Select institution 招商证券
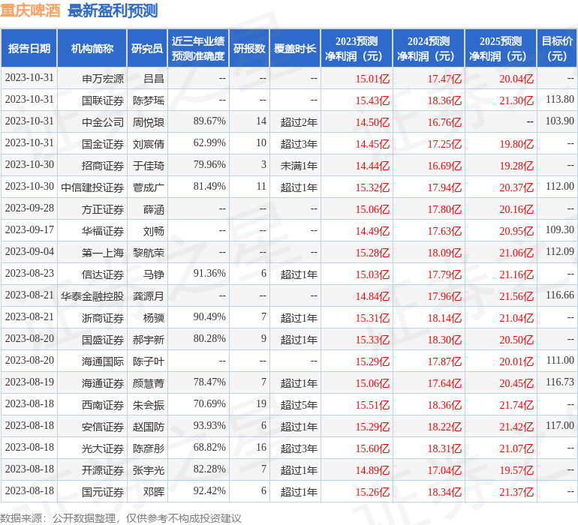This screenshot has width=578, height=525. point(103,166)
